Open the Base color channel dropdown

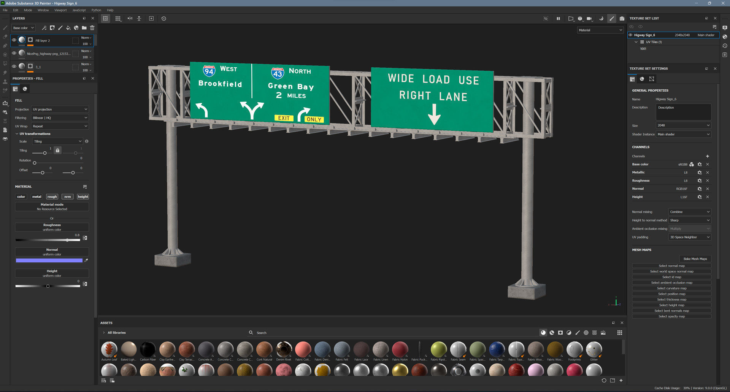coord(24,28)
